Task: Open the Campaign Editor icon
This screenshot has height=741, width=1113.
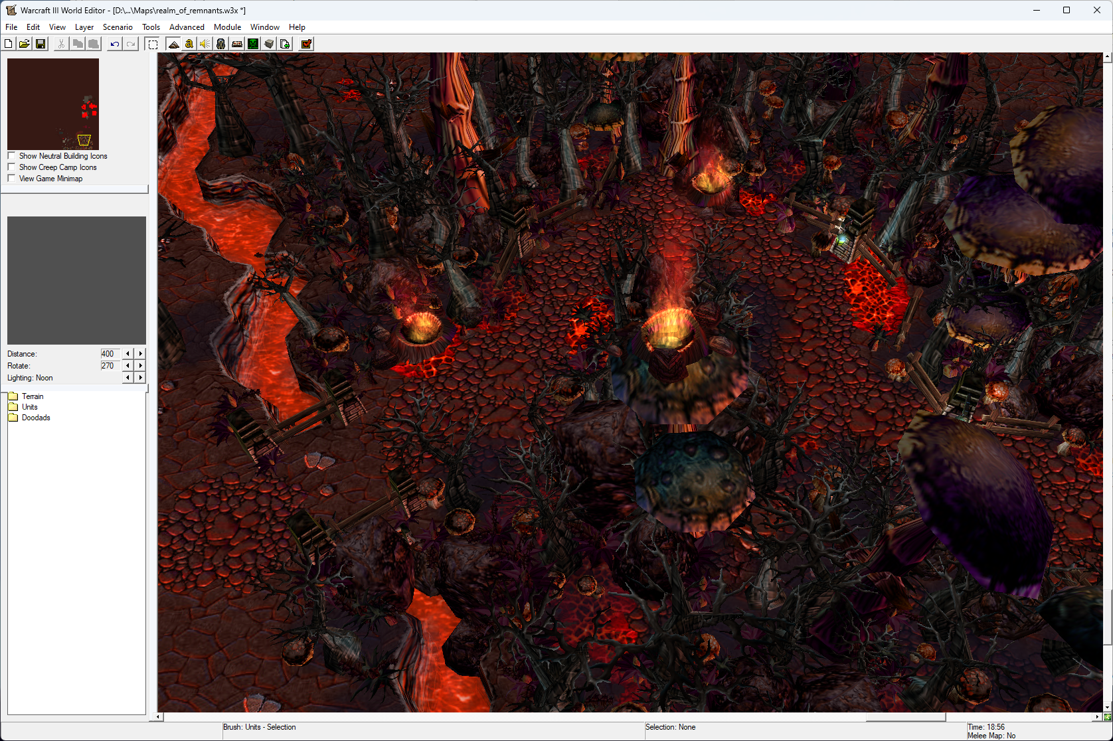Action: [x=237, y=44]
